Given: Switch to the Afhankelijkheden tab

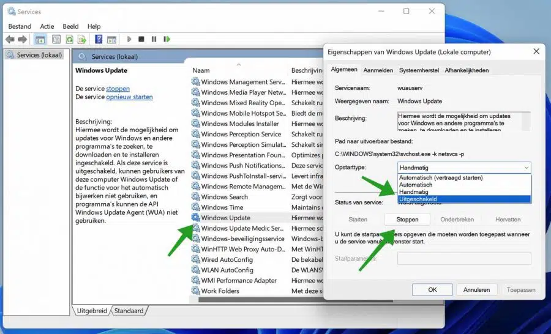Looking at the screenshot, I should [x=467, y=70].
